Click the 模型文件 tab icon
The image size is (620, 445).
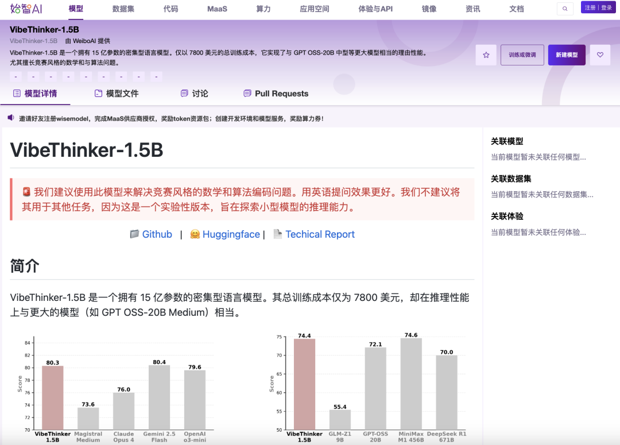click(99, 94)
